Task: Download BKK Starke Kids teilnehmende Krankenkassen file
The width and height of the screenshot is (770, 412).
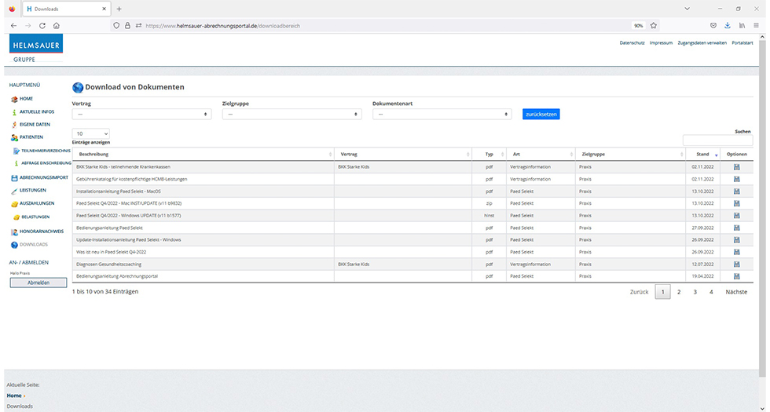Action: pos(736,167)
